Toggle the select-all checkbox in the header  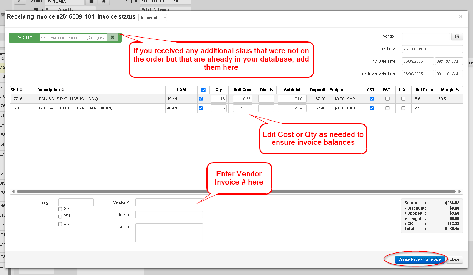tap(204, 90)
